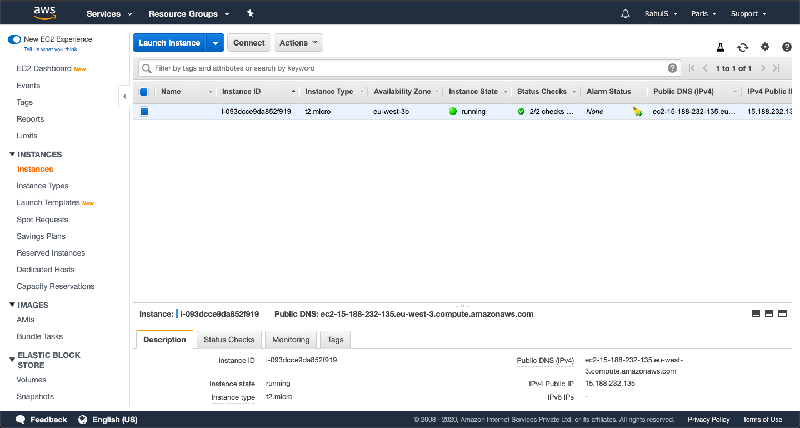Open the preferences gear icon
This screenshot has height=428, width=800.
[765, 47]
